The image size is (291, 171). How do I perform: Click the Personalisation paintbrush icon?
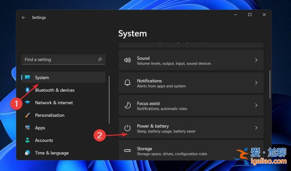click(x=28, y=115)
